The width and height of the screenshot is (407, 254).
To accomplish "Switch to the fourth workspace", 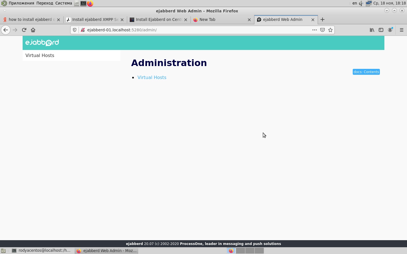I will 259,251.
